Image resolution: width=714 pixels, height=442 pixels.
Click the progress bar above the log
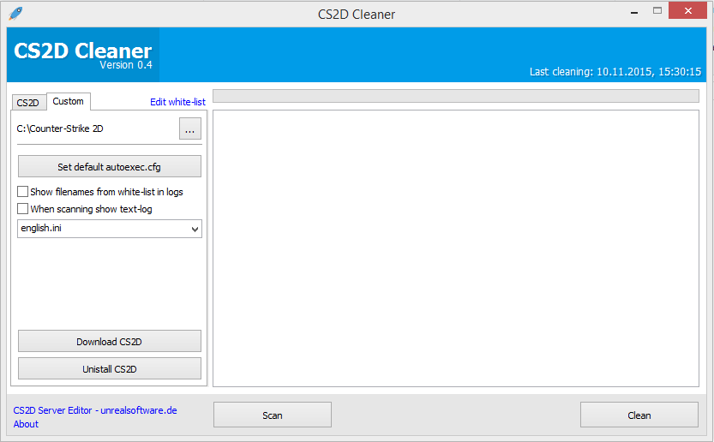456,96
